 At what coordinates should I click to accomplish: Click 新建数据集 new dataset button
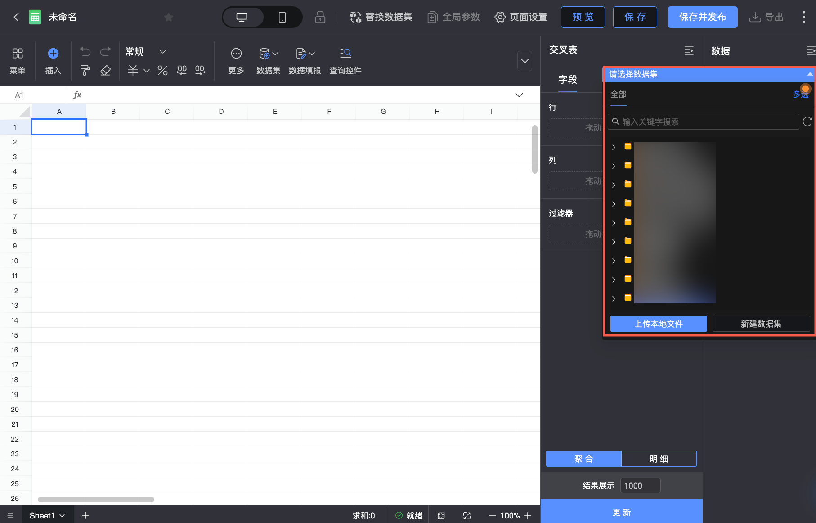point(761,324)
